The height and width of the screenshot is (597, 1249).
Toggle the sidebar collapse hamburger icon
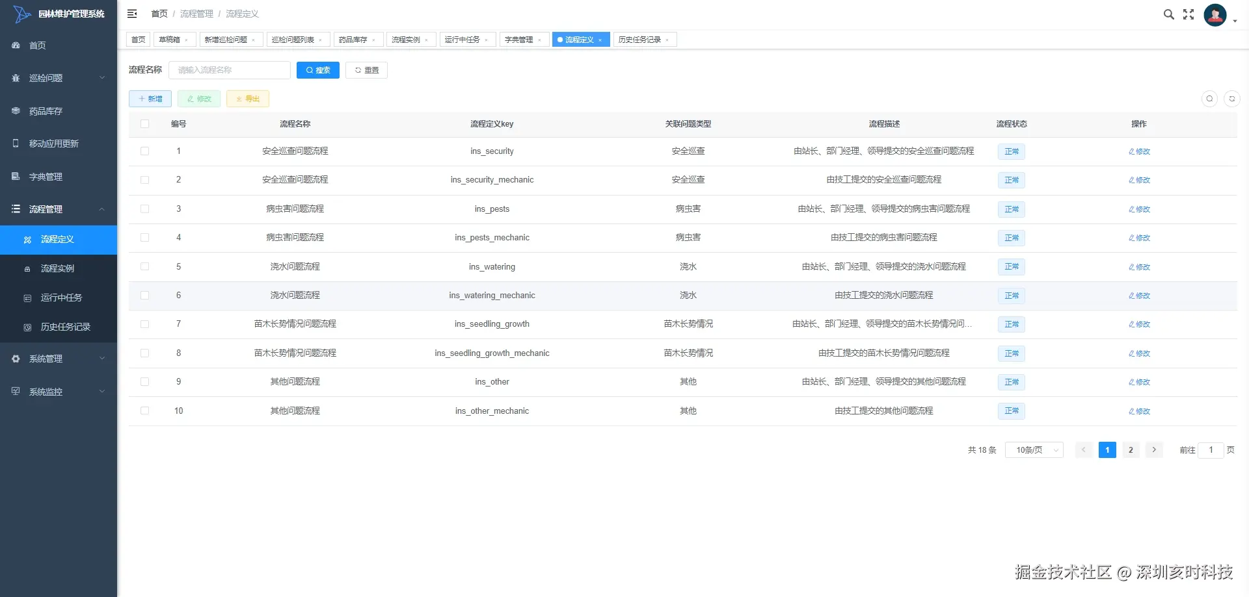[132, 14]
